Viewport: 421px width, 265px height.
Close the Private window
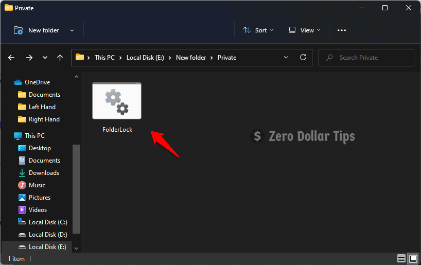(x=408, y=8)
